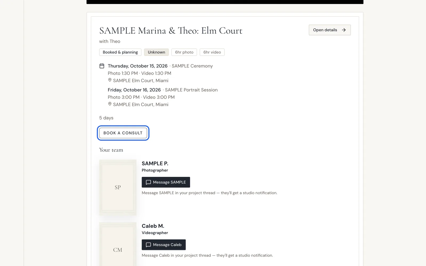Click the 'with Theo' subtitle
Image resolution: width=426 pixels, height=266 pixels.
point(110,41)
